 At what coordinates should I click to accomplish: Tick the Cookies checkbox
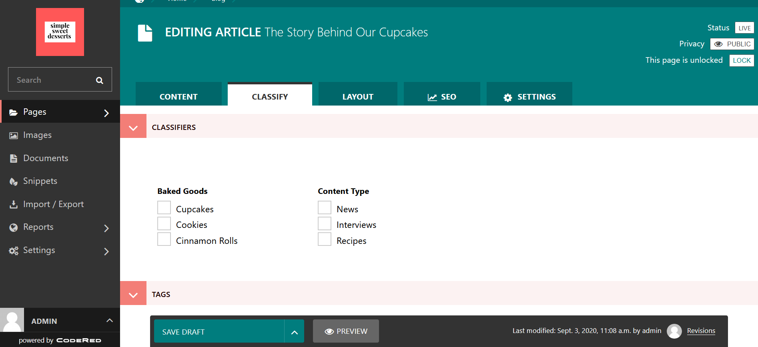click(164, 224)
